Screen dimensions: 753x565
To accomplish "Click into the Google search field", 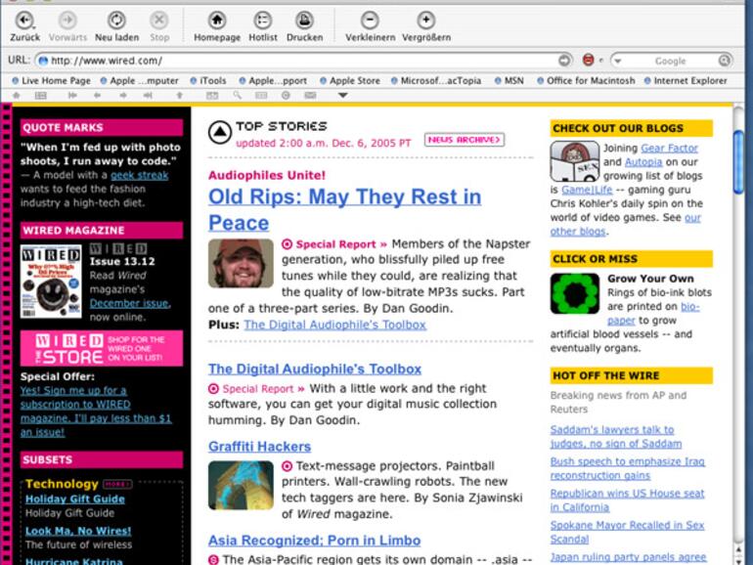I will (x=671, y=61).
